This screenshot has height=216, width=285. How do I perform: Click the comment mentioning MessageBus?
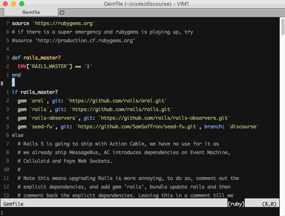(x=124, y=152)
